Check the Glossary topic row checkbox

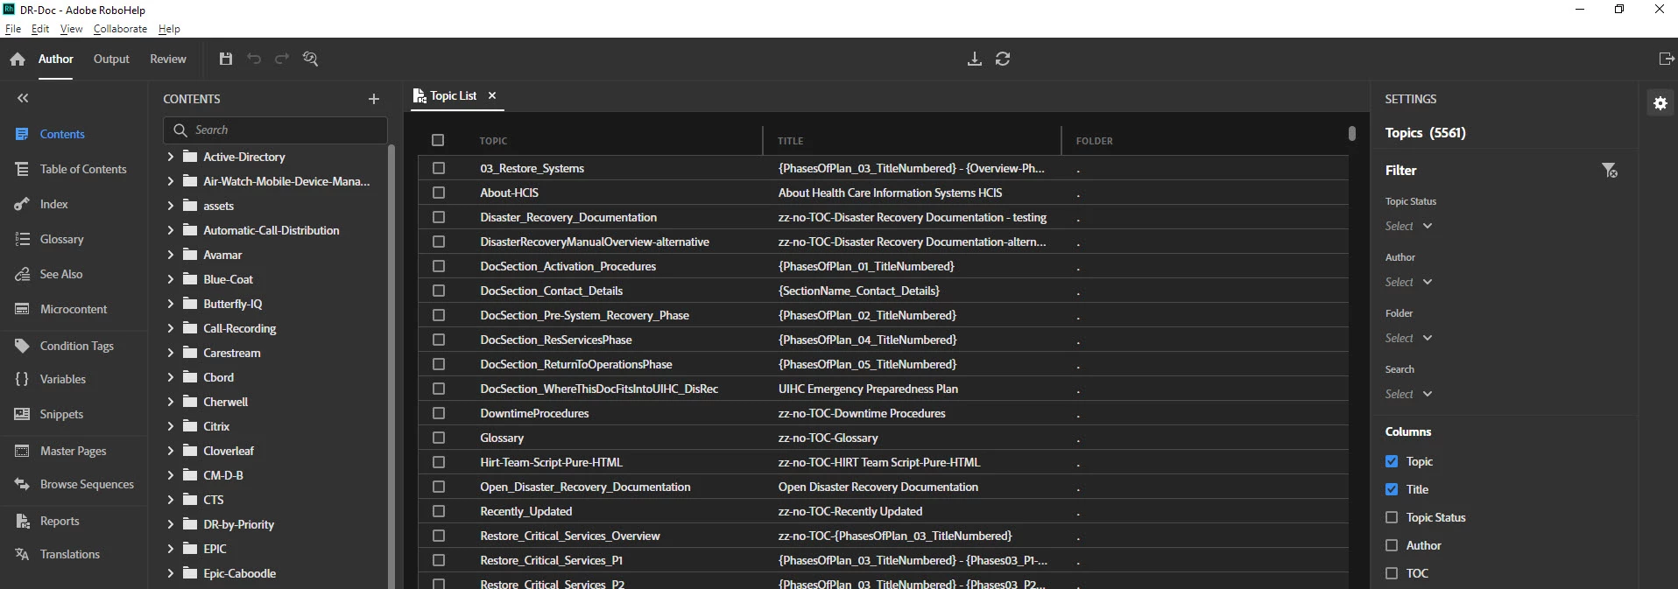(x=439, y=438)
